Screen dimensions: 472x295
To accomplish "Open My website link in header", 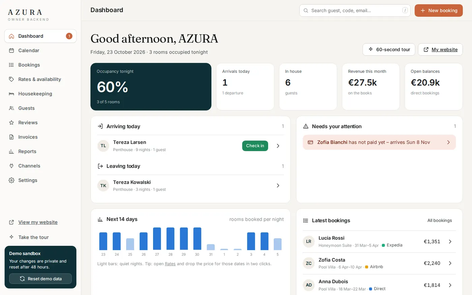I will click(x=440, y=50).
